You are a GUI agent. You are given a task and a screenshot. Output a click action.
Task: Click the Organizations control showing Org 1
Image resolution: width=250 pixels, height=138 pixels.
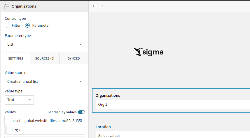tap(172, 105)
